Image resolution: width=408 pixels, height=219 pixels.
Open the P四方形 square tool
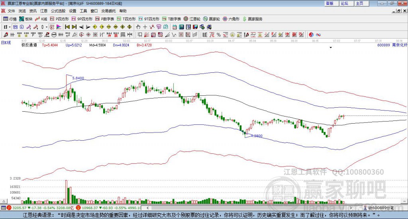(59, 19)
